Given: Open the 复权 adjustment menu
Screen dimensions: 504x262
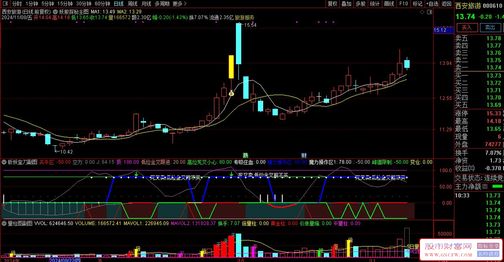Looking at the screenshot, I should [x=333, y=4].
